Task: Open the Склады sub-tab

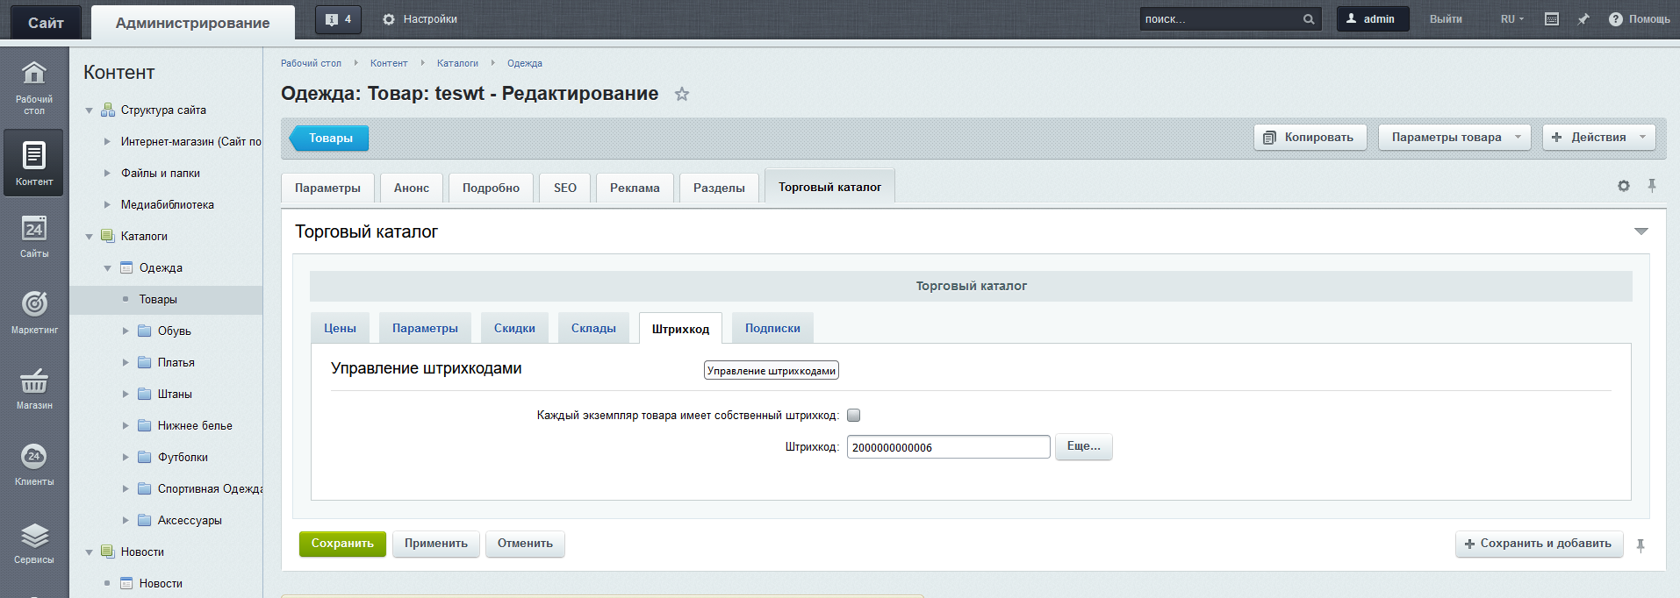Action: pos(593,328)
